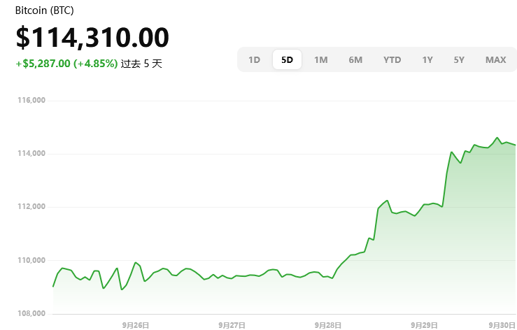Viewport: 517px width, 330px height.
Task: Select the 1D time range tab
Action: click(254, 60)
